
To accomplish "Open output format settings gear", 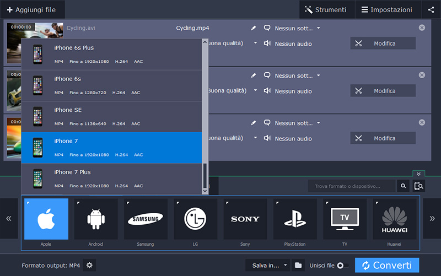I will coord(90,266).
